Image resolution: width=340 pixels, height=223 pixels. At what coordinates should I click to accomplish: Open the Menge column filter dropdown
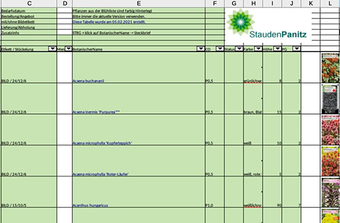click(68, 49)
